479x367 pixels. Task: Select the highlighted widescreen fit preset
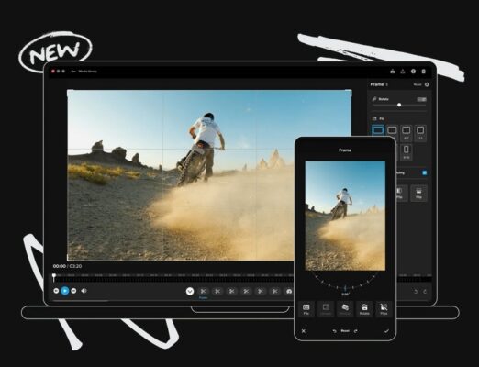[x=378, y=131]
